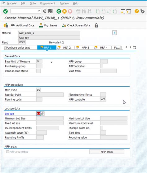The width and height of the screenshot is (147, 173).
Task: Click the Plant-sp.matl status field
Action: pos(38,71)
